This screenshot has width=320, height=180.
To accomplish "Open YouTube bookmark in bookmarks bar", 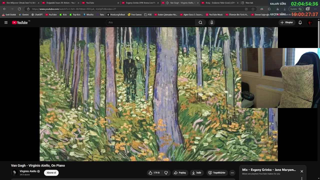I will click(x=51, y=15).
